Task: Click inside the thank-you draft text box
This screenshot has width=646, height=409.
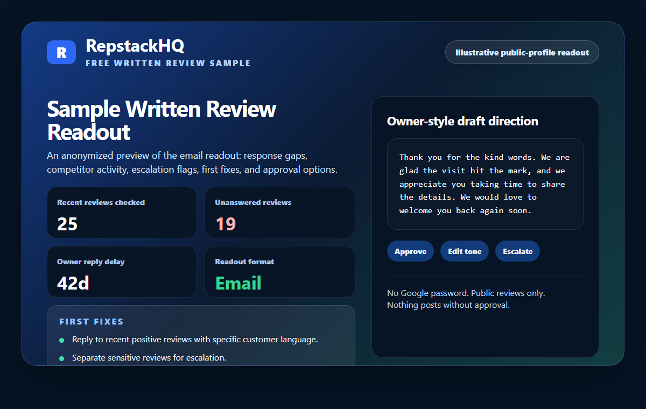Action: (485, 184)
